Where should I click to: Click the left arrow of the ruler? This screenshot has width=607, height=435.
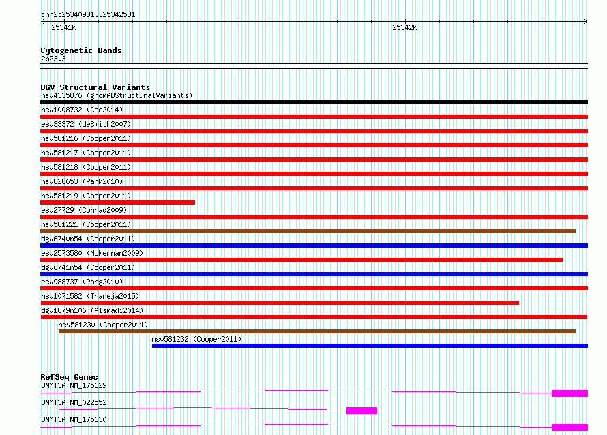pyautogui.click(x=42, y=22)
